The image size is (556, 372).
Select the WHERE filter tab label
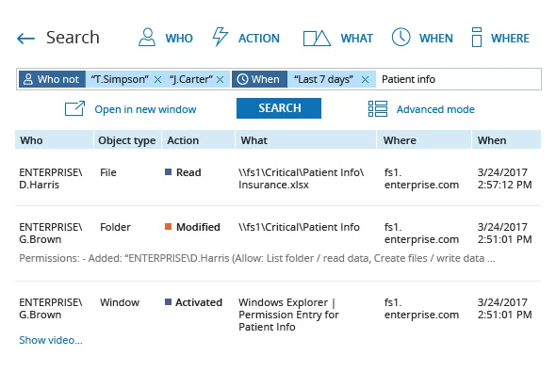510,39
